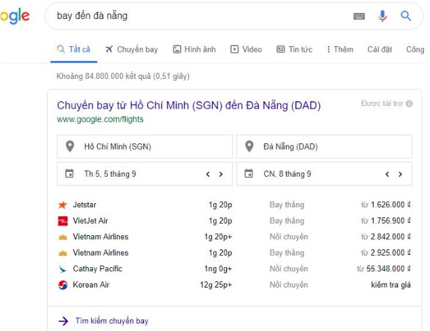The width and height of the screenshot is (430, 331).
Task: Click the Vietnam Airlines lotus logo for 2.925.000 ₫
Action: point(62,253)
